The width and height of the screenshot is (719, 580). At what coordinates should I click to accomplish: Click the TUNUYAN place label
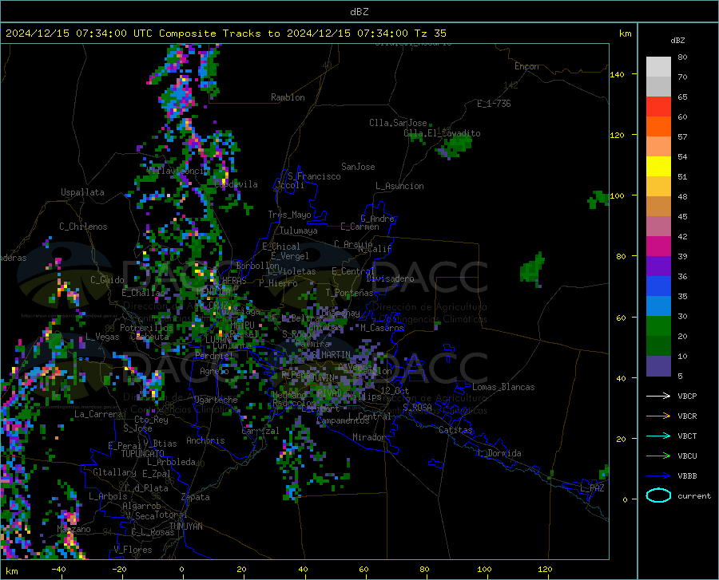[x=185, y=527]
